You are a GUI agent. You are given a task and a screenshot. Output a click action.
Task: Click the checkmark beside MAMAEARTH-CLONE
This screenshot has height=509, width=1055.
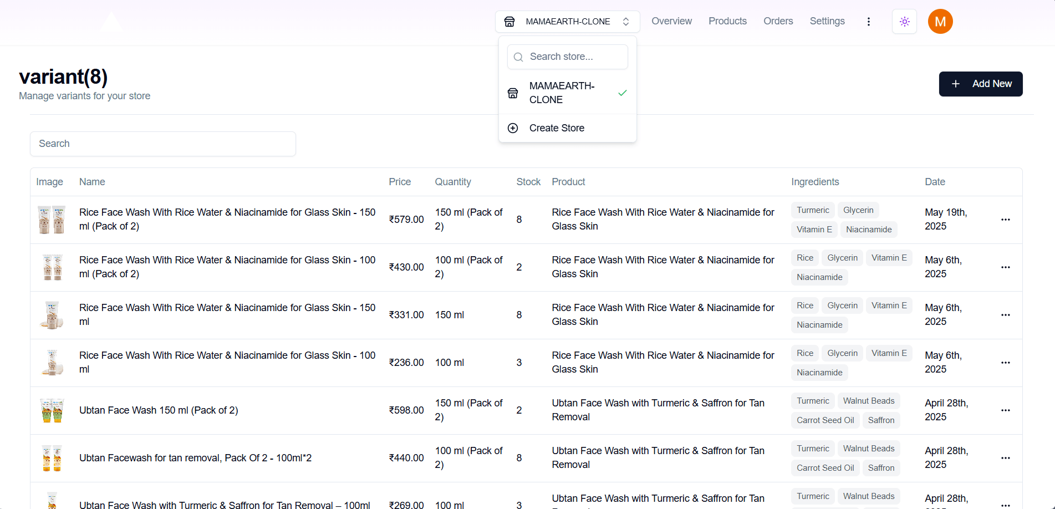[622, 93]
